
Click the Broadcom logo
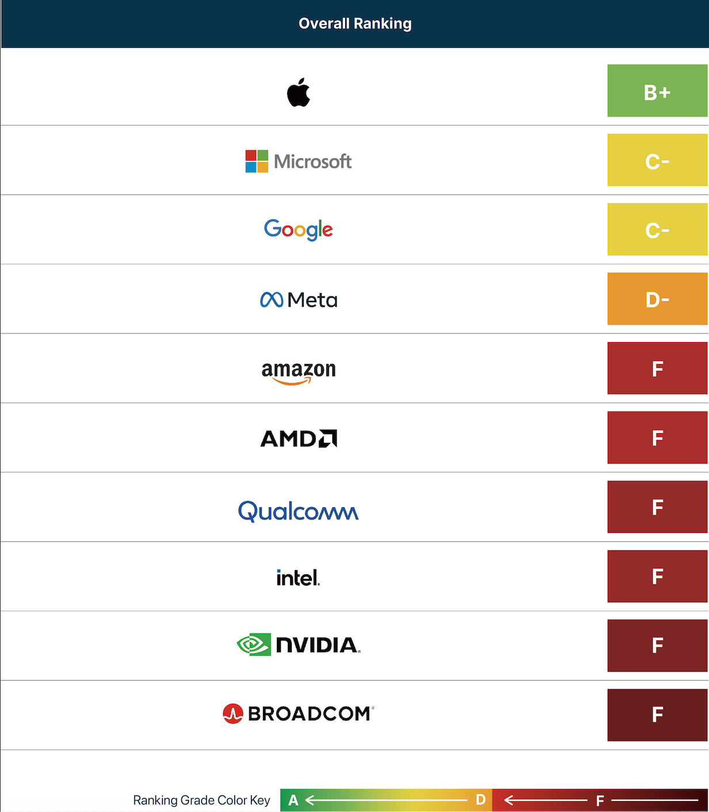[x=298, y=714]
